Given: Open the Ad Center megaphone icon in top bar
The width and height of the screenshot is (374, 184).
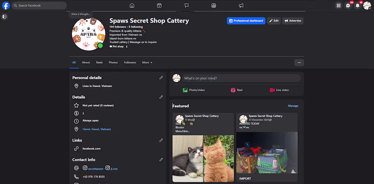Looking at the screenshot, I should tap(241, 5).
